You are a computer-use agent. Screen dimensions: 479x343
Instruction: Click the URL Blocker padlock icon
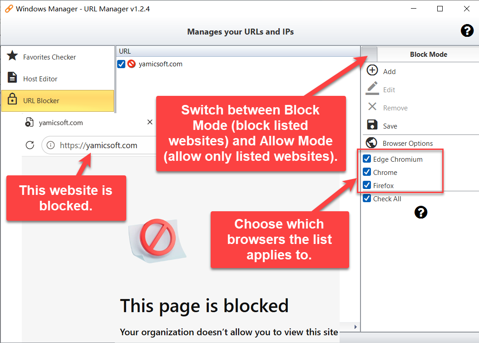pos(12,99)
